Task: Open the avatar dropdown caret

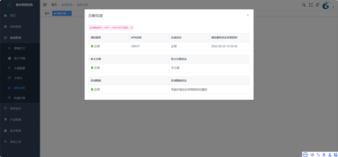Action: [333, 7]
